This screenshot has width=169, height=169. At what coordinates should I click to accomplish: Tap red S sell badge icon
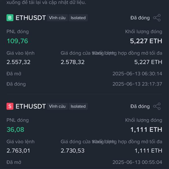point(10,106)
